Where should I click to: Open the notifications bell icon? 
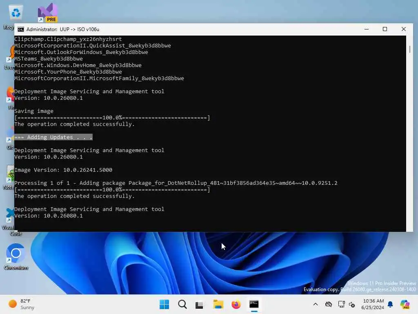390,304
